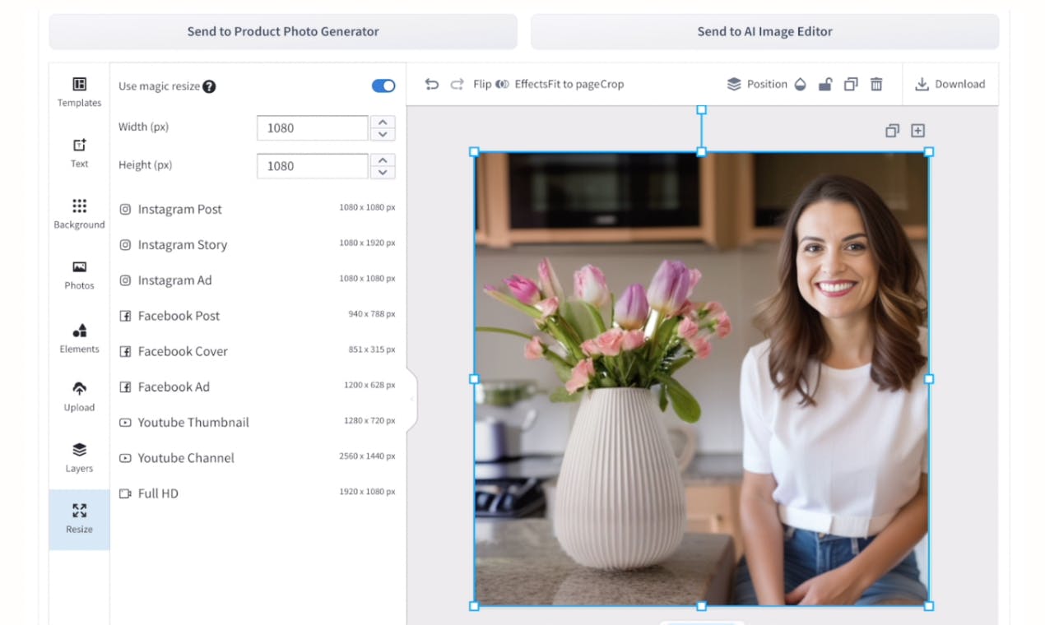The width and height of the screenshot is (1045, 625).
Task: Open the Text tool panel
Action: [x=79, y=153]
